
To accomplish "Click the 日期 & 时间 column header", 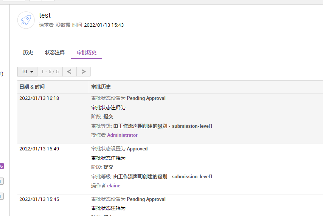I will coord(32,87).
